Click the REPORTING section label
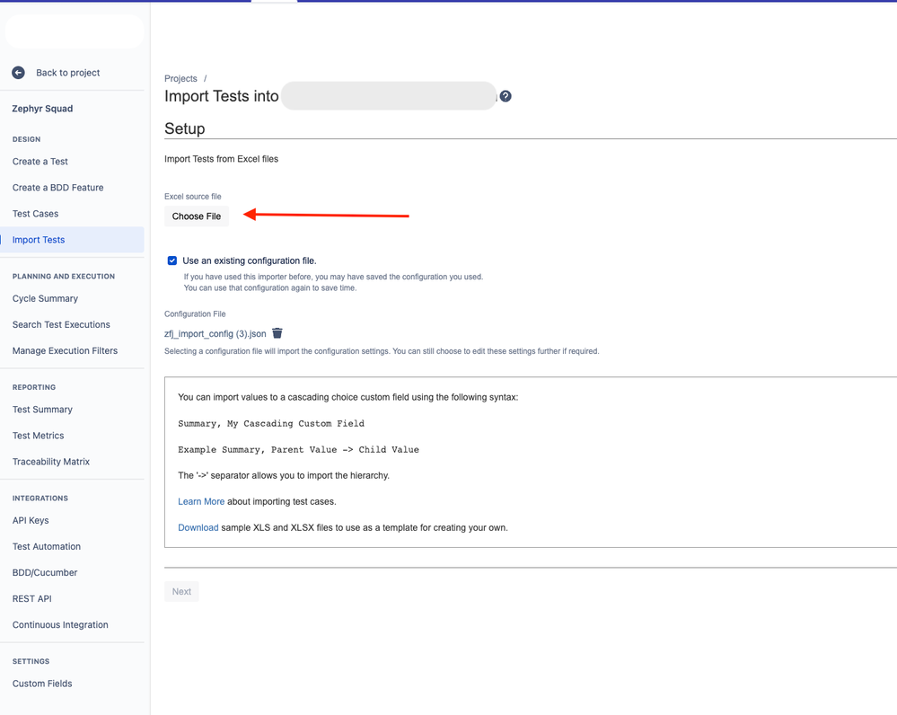This screenshot has width=897, height=715. (x=34, y=387)
